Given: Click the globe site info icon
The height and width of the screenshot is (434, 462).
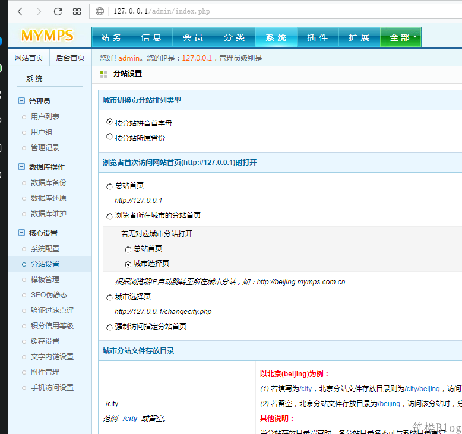Looking at the screenshot, I should click(100, 11).
